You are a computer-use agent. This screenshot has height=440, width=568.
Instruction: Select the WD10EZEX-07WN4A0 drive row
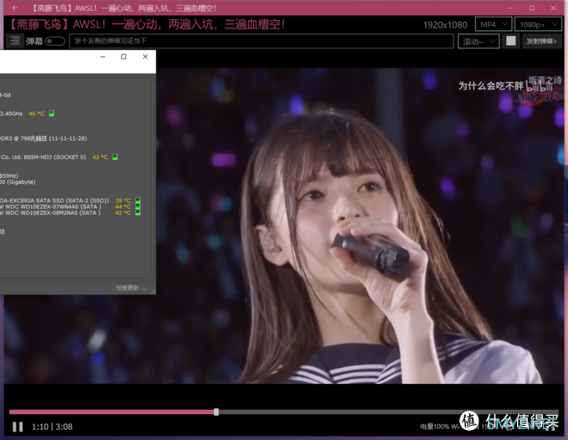70,207
